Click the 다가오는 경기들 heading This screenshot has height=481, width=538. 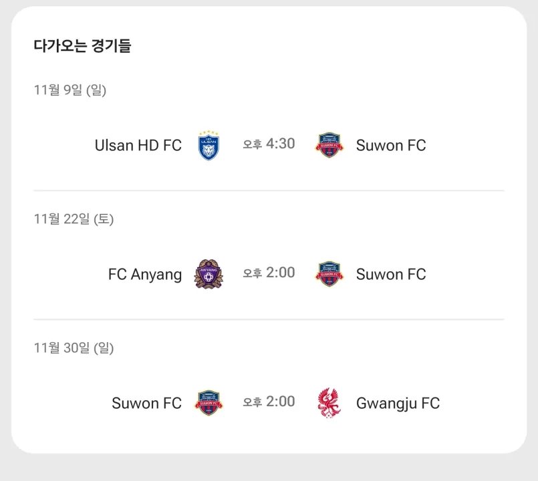(82, 46)
